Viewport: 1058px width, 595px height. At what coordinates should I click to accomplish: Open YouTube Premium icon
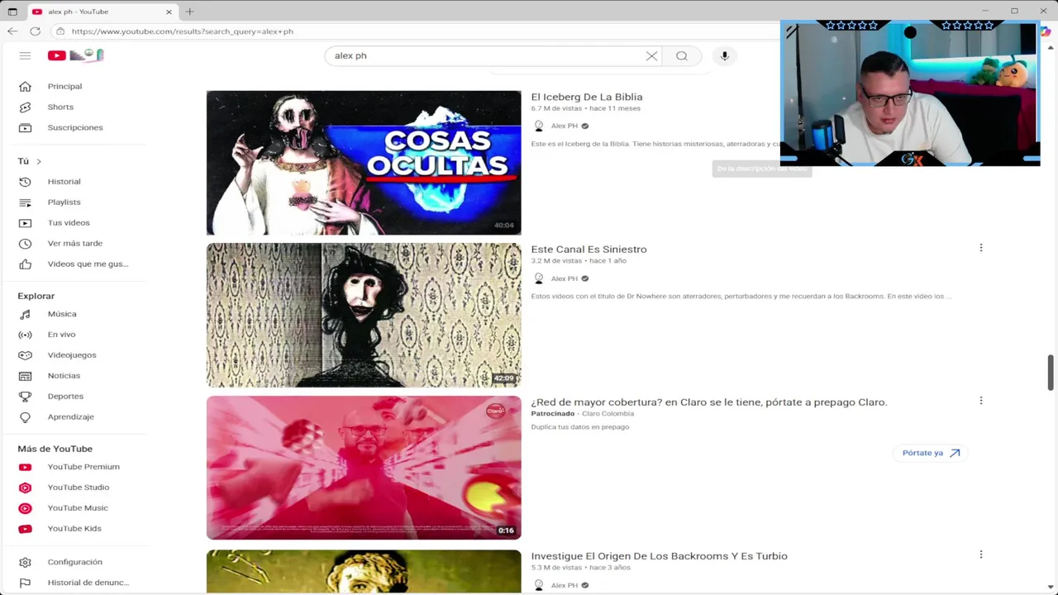click(25, 467)
